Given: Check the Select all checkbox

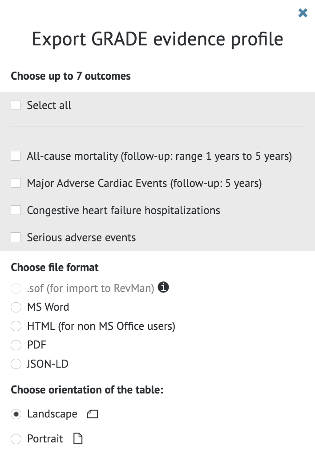Looking at the screenshot, I should tap(16, 105).
